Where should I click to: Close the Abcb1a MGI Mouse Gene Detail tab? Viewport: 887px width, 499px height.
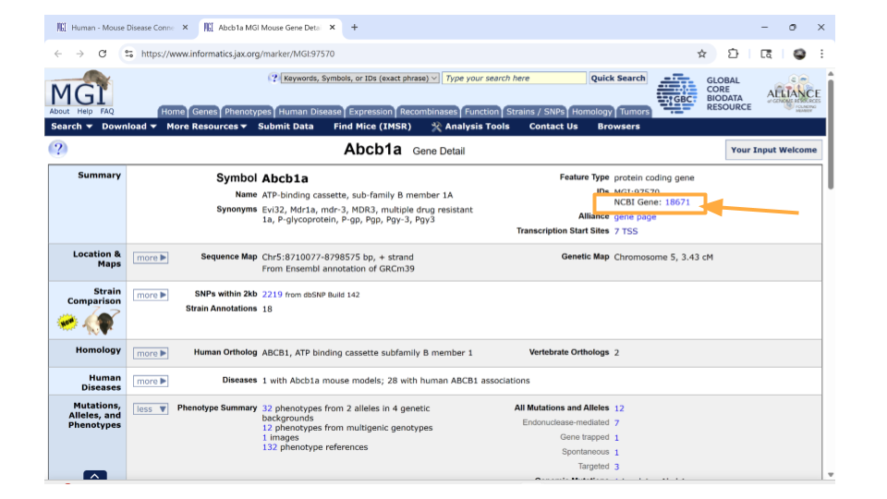pyautogui.click(x=332, y=27)
